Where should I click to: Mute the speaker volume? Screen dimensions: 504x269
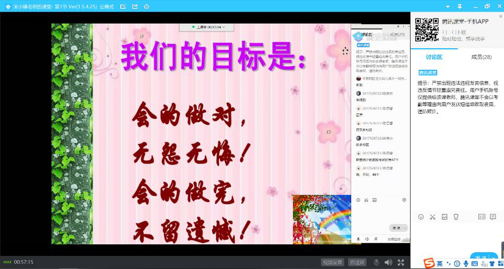(388, 262)
